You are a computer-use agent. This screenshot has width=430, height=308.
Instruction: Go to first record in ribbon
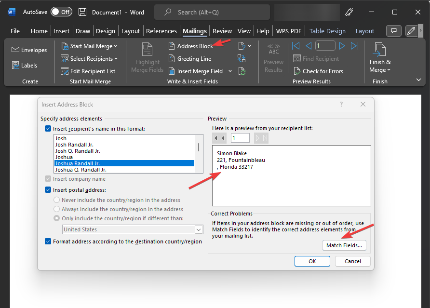click(x=296, y=46)
